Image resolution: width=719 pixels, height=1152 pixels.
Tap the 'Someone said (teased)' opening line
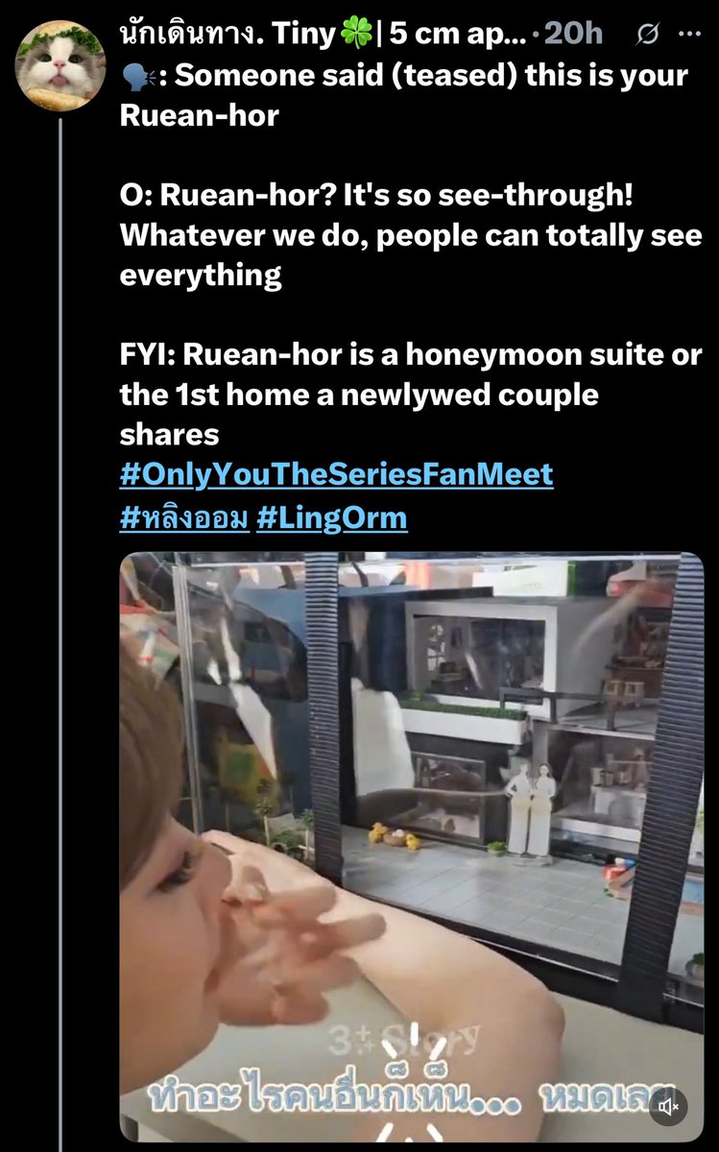(404, 95)
